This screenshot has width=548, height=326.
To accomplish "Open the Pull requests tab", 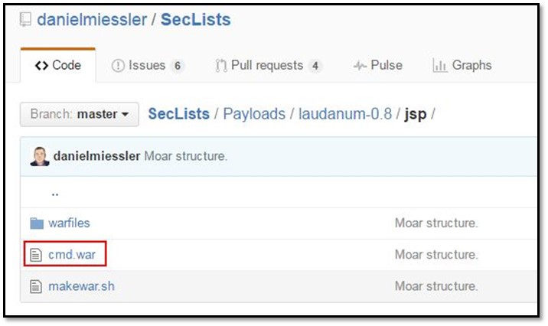I will pyautogui.click(x=268, y=66).
